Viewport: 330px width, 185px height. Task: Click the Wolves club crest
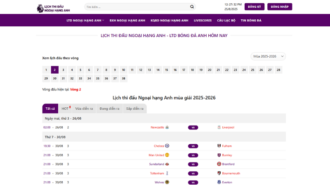coord(167,182)
